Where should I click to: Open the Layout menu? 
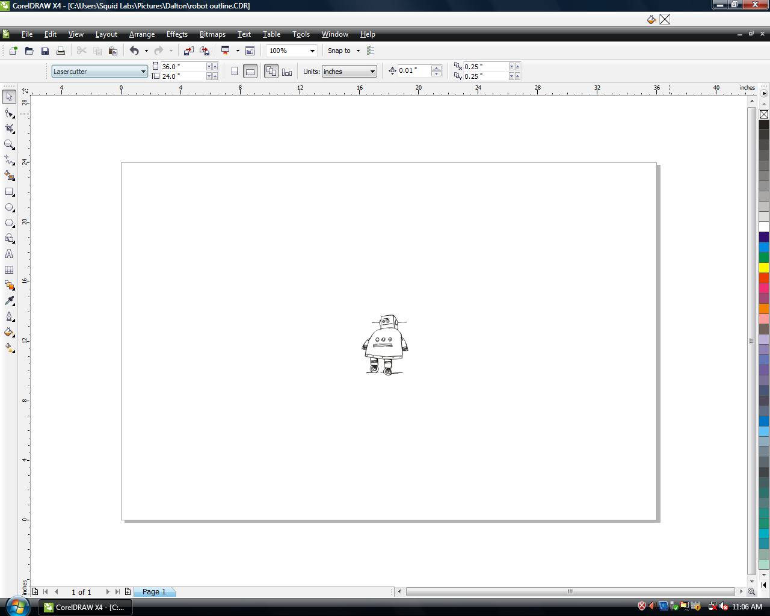coord(106,34)
